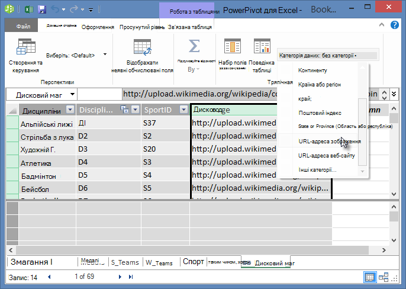This screenshot has height=289, width=406.
Task: Collapse the ribbon with the chevron
Action: 382,25
